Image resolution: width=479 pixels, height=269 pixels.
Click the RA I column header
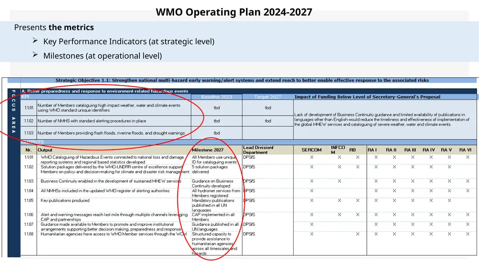pyautogui.click(x=372, y=150)
